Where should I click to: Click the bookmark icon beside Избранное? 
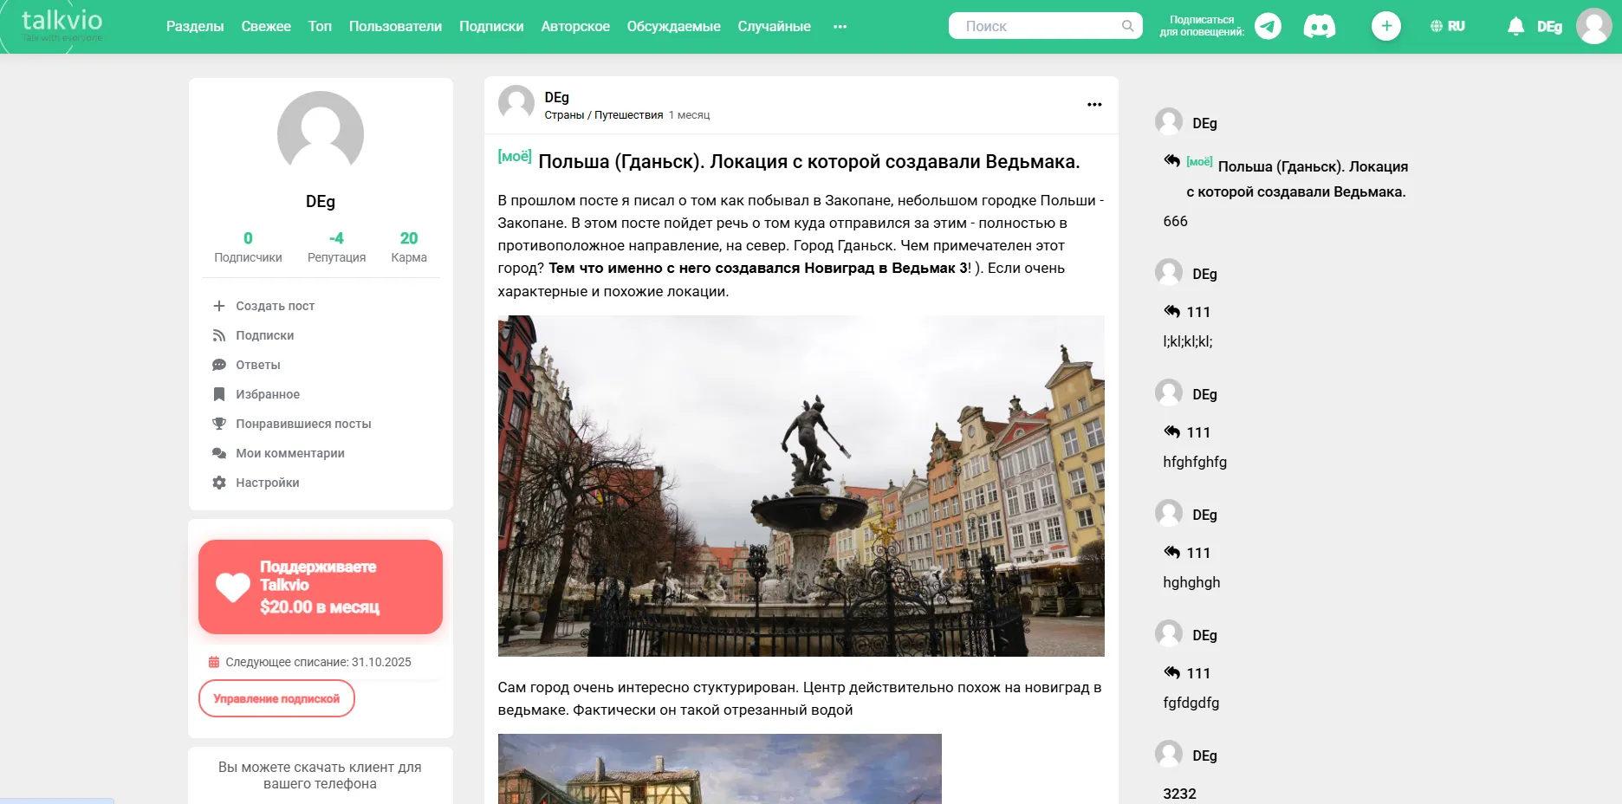219,394
